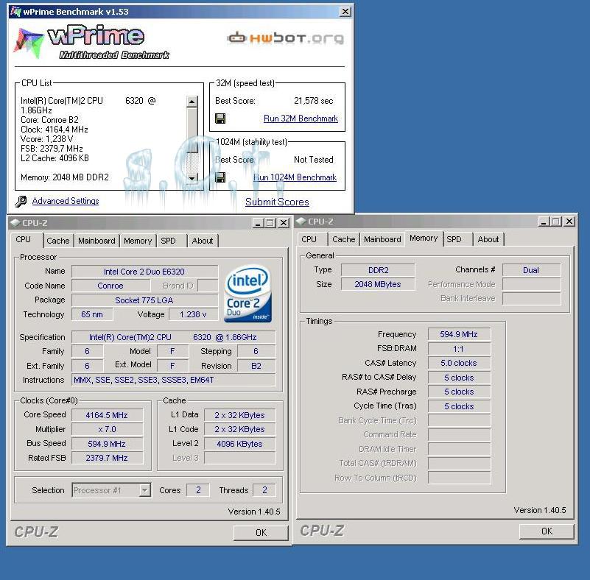The image size is (590, 580).
Task: Click the Advanced Settings wrench icon
Action: (21, 201)
